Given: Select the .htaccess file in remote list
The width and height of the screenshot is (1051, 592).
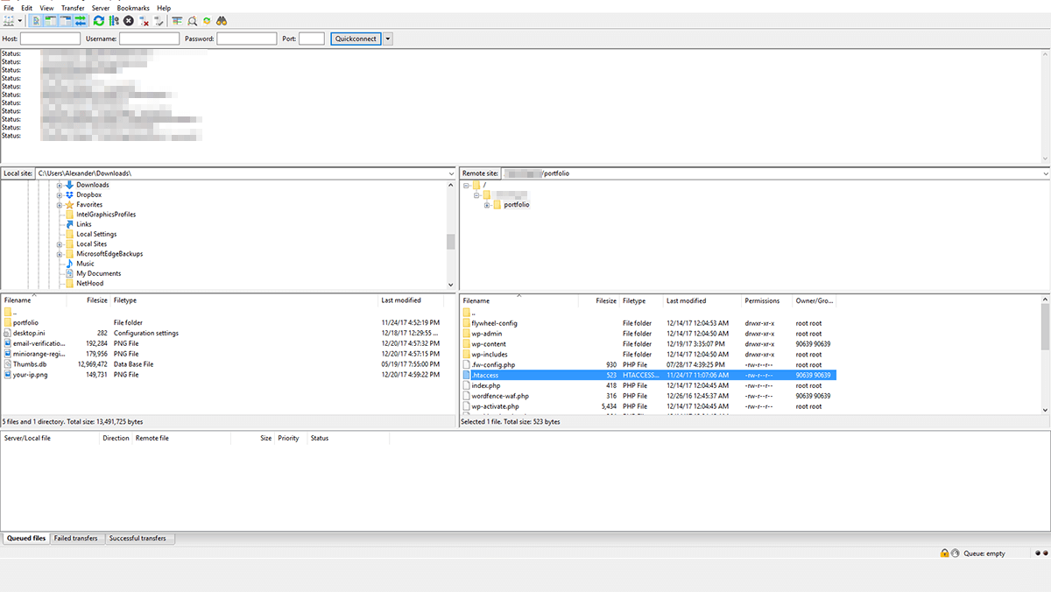Looking at the screenshot, I should pos(648,375).
